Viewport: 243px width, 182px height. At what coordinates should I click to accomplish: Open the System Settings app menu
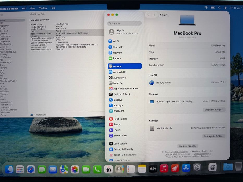pos(9,9)
